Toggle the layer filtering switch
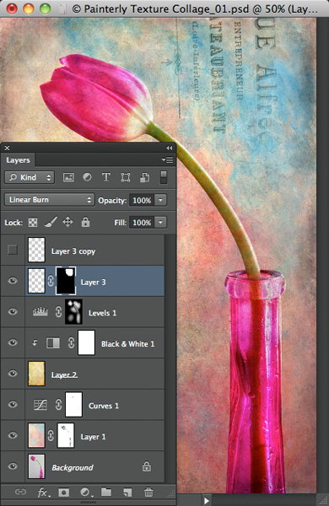The width and height of the screenshot is (329, 506). click(164, 177)
